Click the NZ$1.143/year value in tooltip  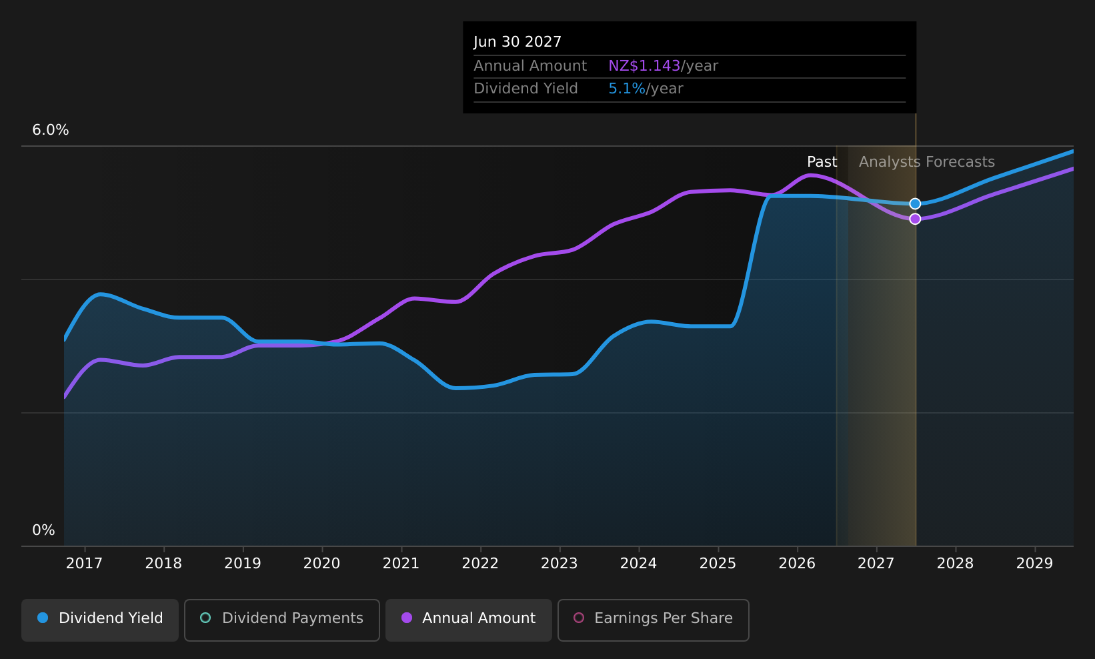663,66
